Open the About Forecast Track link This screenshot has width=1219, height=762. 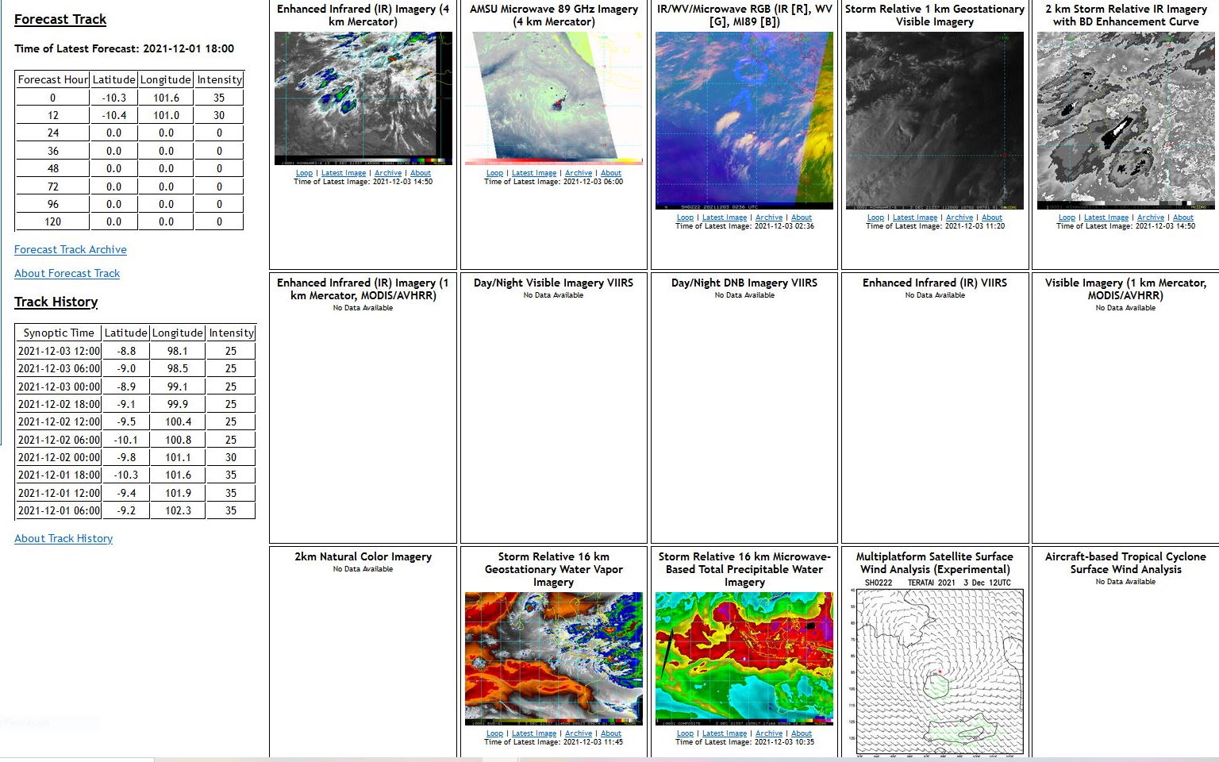pos(67,273)
